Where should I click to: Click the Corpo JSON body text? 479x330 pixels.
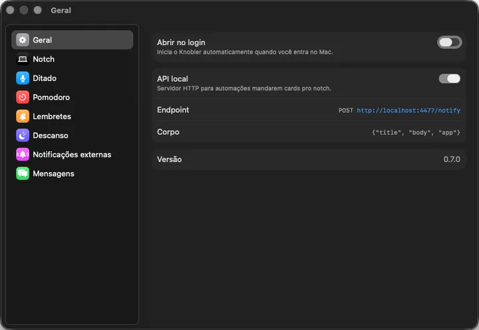tap(416, 132)
